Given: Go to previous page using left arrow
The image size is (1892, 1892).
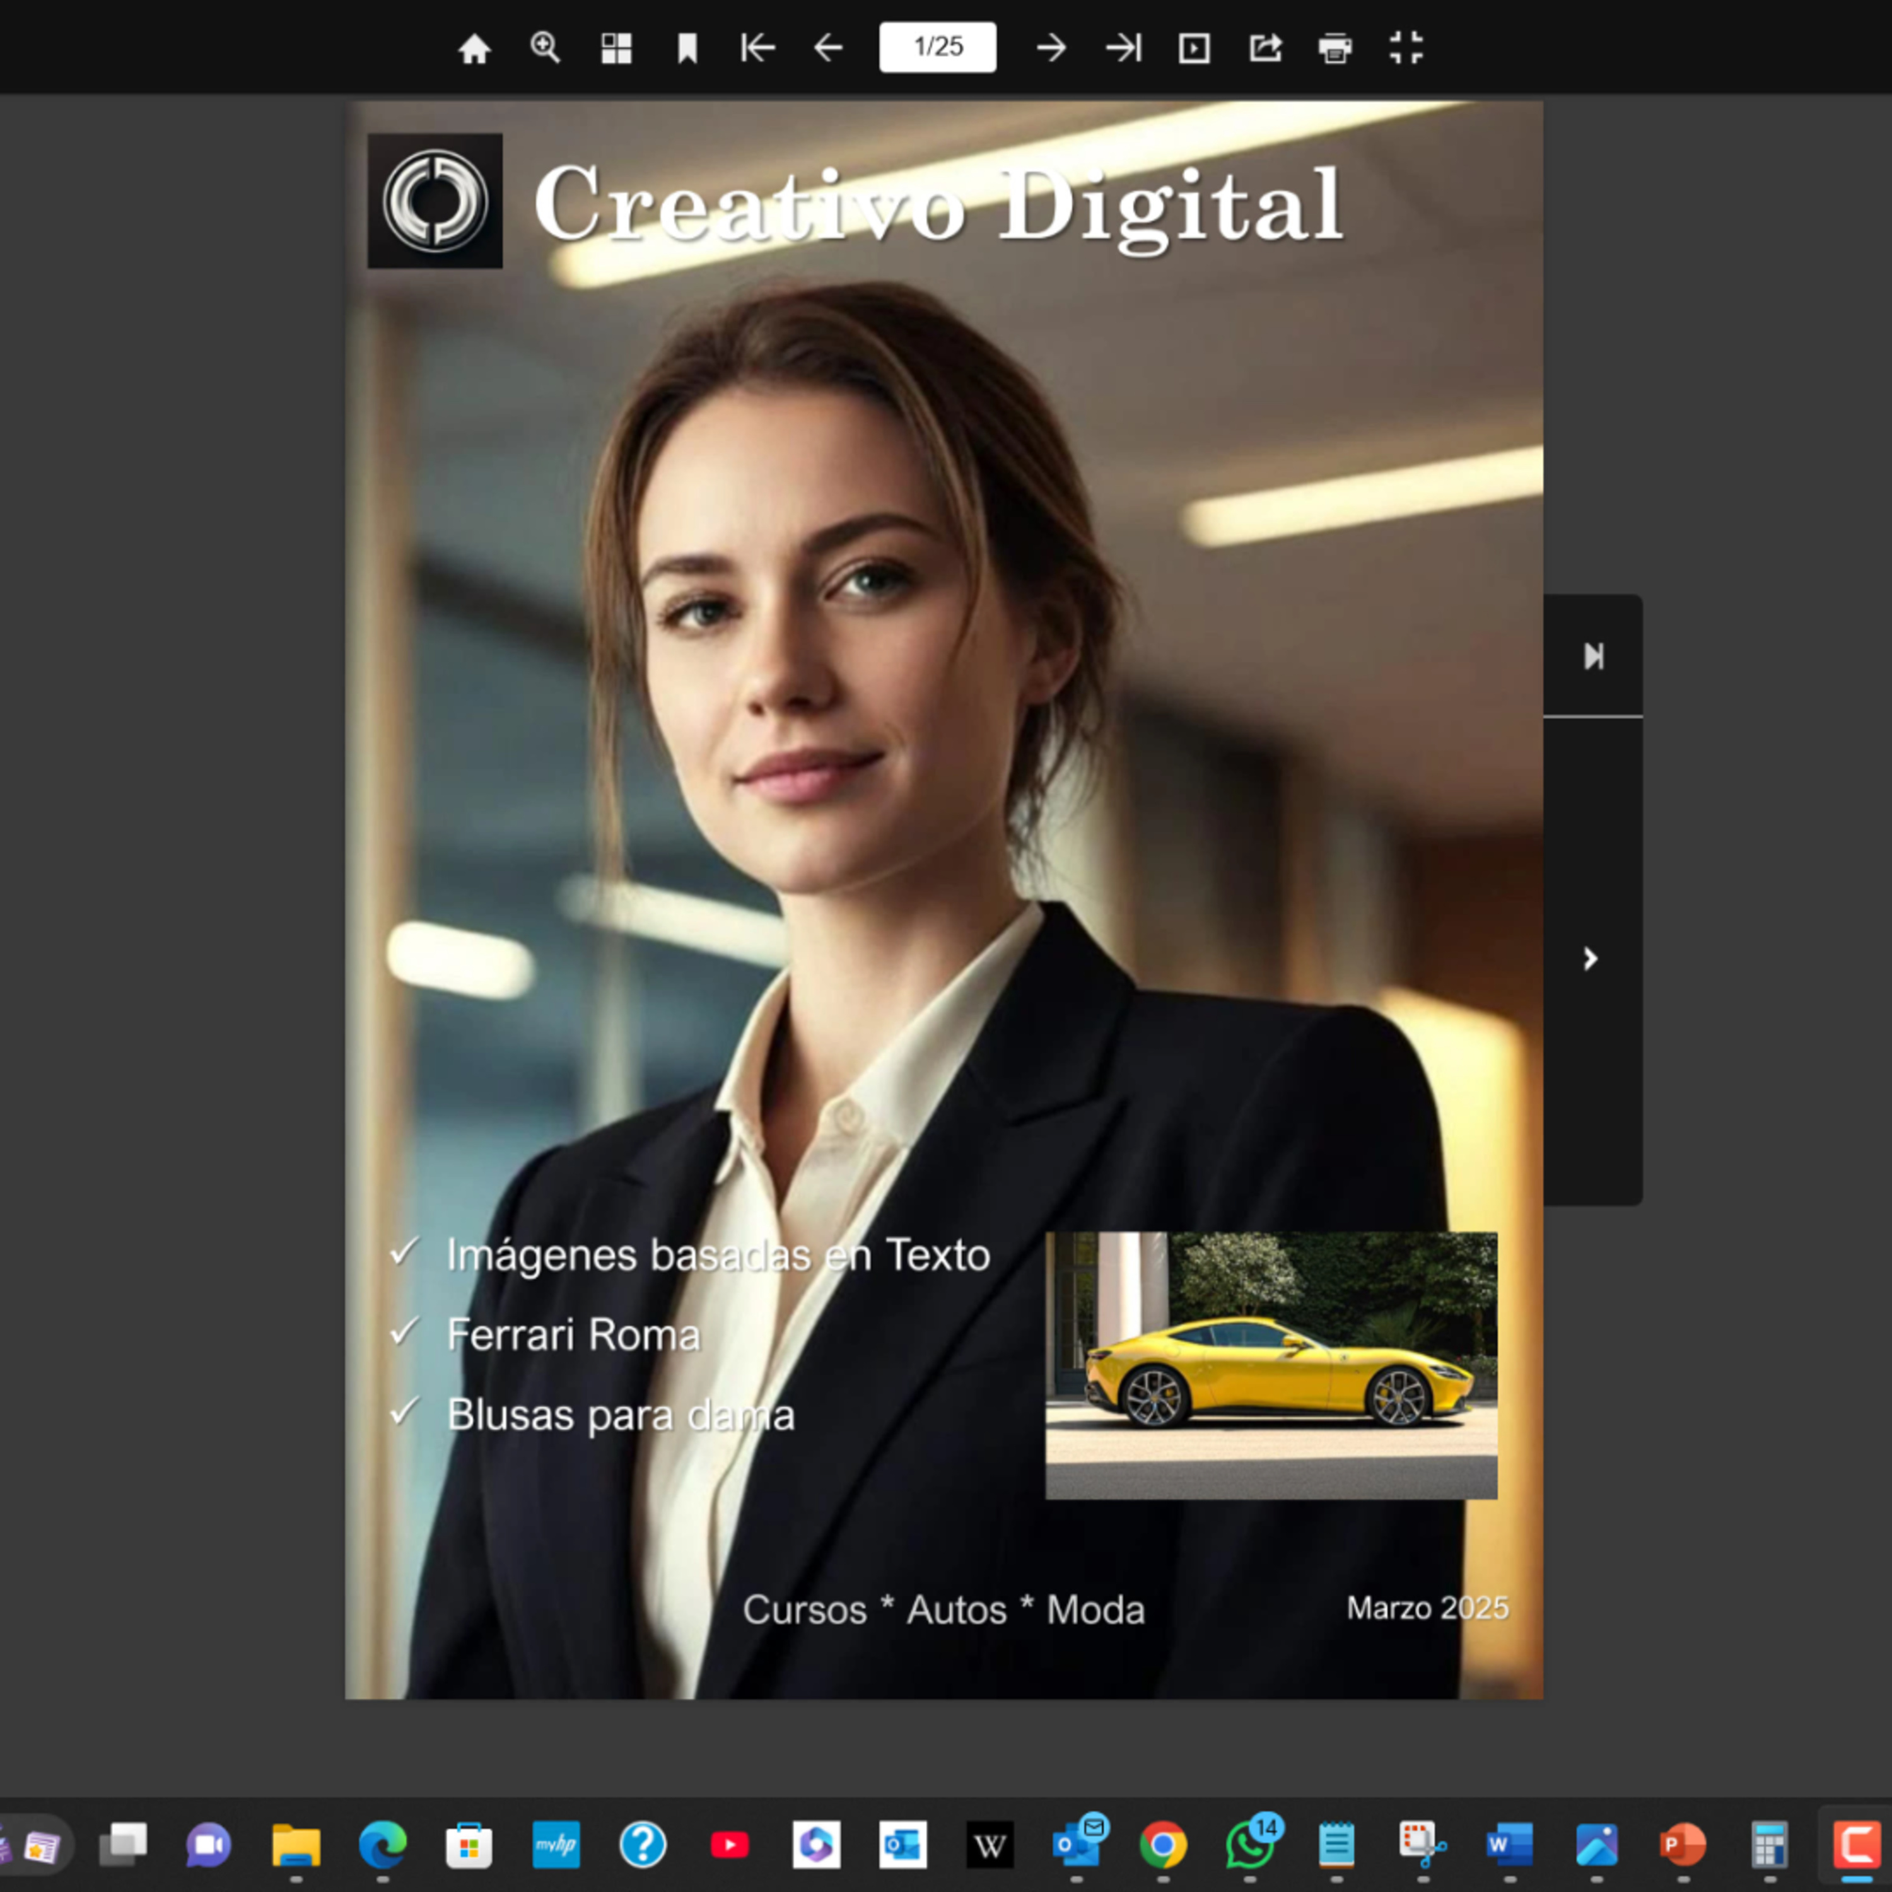Looking at the screenshot, I should tap(829, 47).
